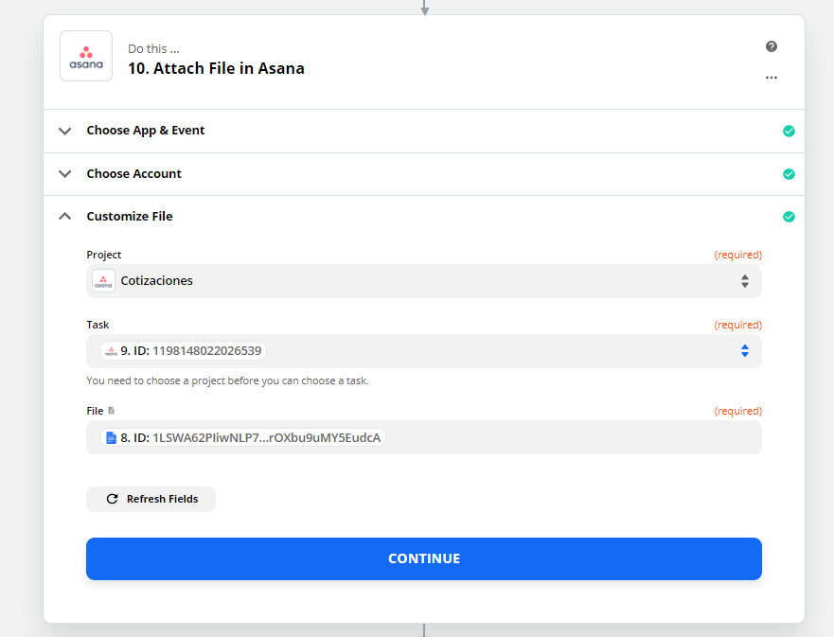The width and height of the screenshot is (834, 637).
Task: Click the 'Project' field label
Action: [104, 255]
